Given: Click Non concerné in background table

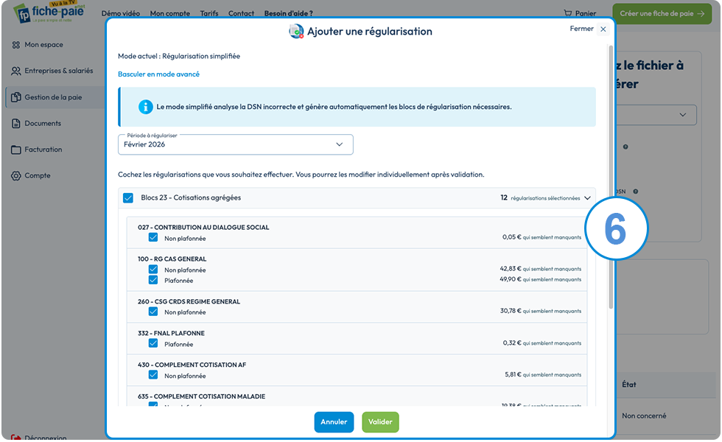Looking at the screenshot, I should coord(644,415).
